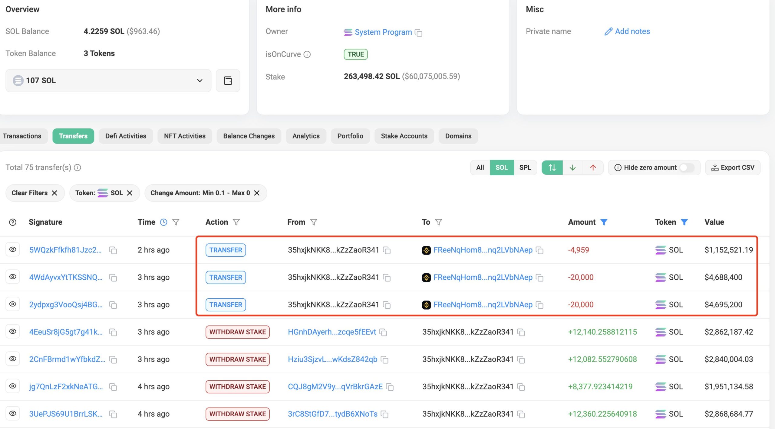Copy signature 5WQzkFfkfh81Jzc2
The width and height of the screenshot is (775, 429).
coord(113,250)
